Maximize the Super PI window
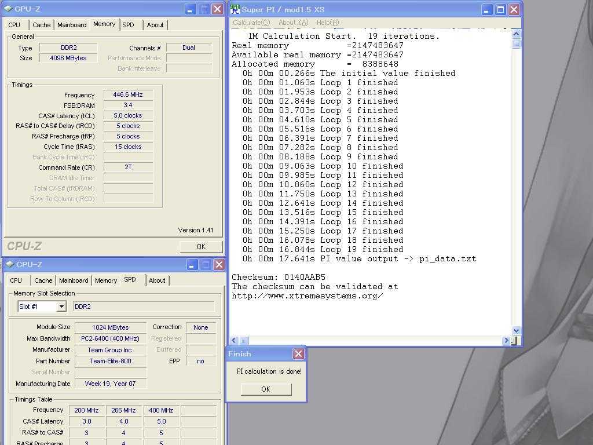Viewport: 593px width, 445px height. (x=500, y=9)
